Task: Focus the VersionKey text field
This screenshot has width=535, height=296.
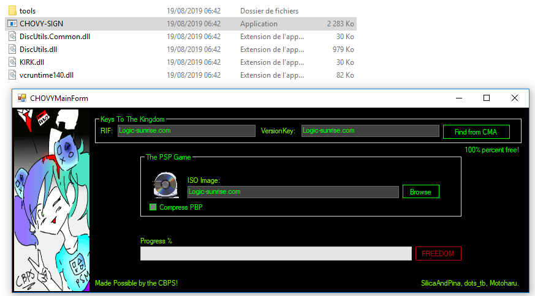Action: point(370,131)
